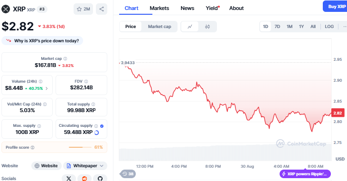The width and height of the screenshot is (347, 181).
Task: Add XRP to watchlist star button
Action: [83, 9]
